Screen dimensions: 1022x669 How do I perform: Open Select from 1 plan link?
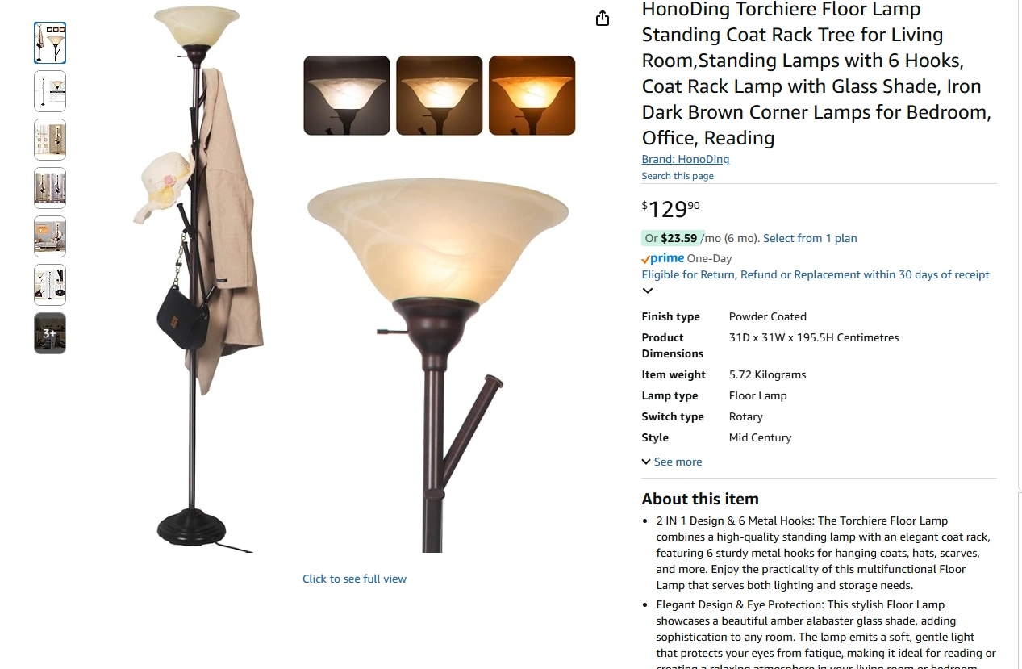810,238
